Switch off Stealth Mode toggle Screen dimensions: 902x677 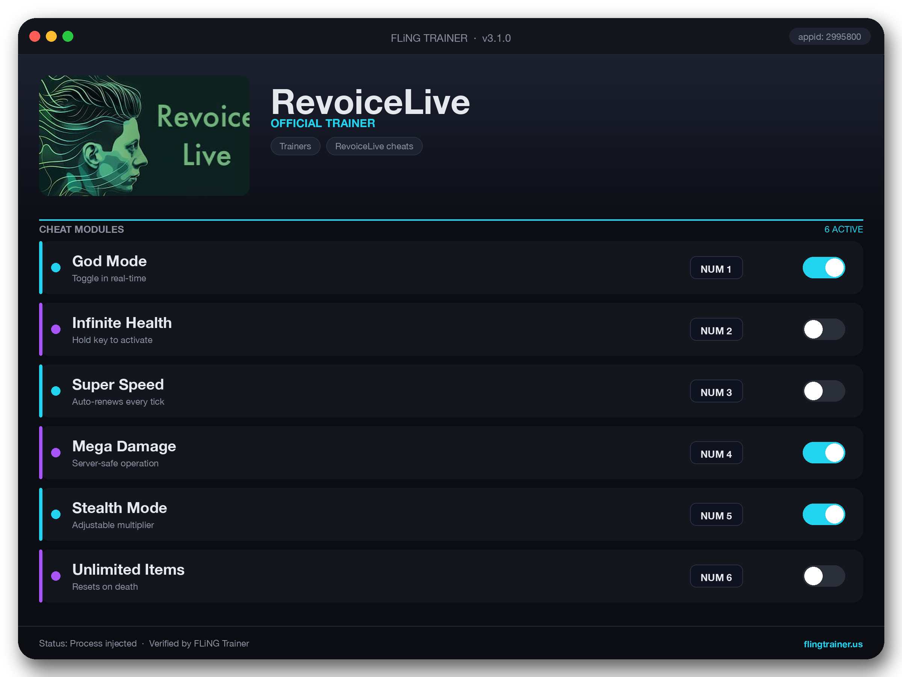(824, 514)
